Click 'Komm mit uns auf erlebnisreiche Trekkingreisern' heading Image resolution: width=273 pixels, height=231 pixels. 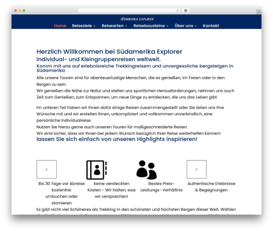point(135,68)
